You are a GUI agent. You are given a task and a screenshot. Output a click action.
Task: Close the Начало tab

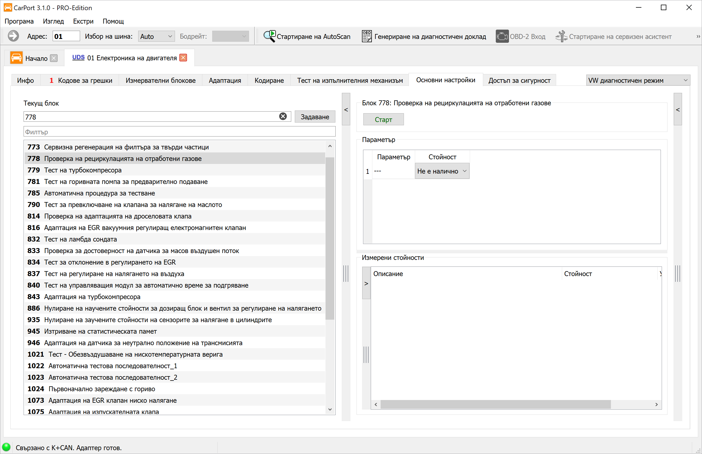(x=54, y=58)
